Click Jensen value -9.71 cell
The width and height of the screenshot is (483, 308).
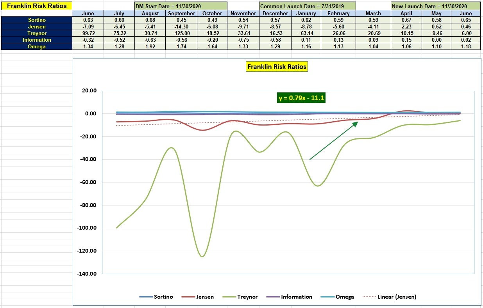point(243,27)
